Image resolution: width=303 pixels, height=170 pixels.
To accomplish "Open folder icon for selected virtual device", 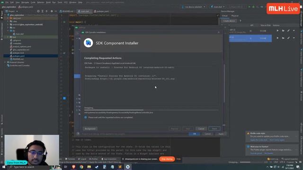I will pyautogui.click(x=283, y=38).
